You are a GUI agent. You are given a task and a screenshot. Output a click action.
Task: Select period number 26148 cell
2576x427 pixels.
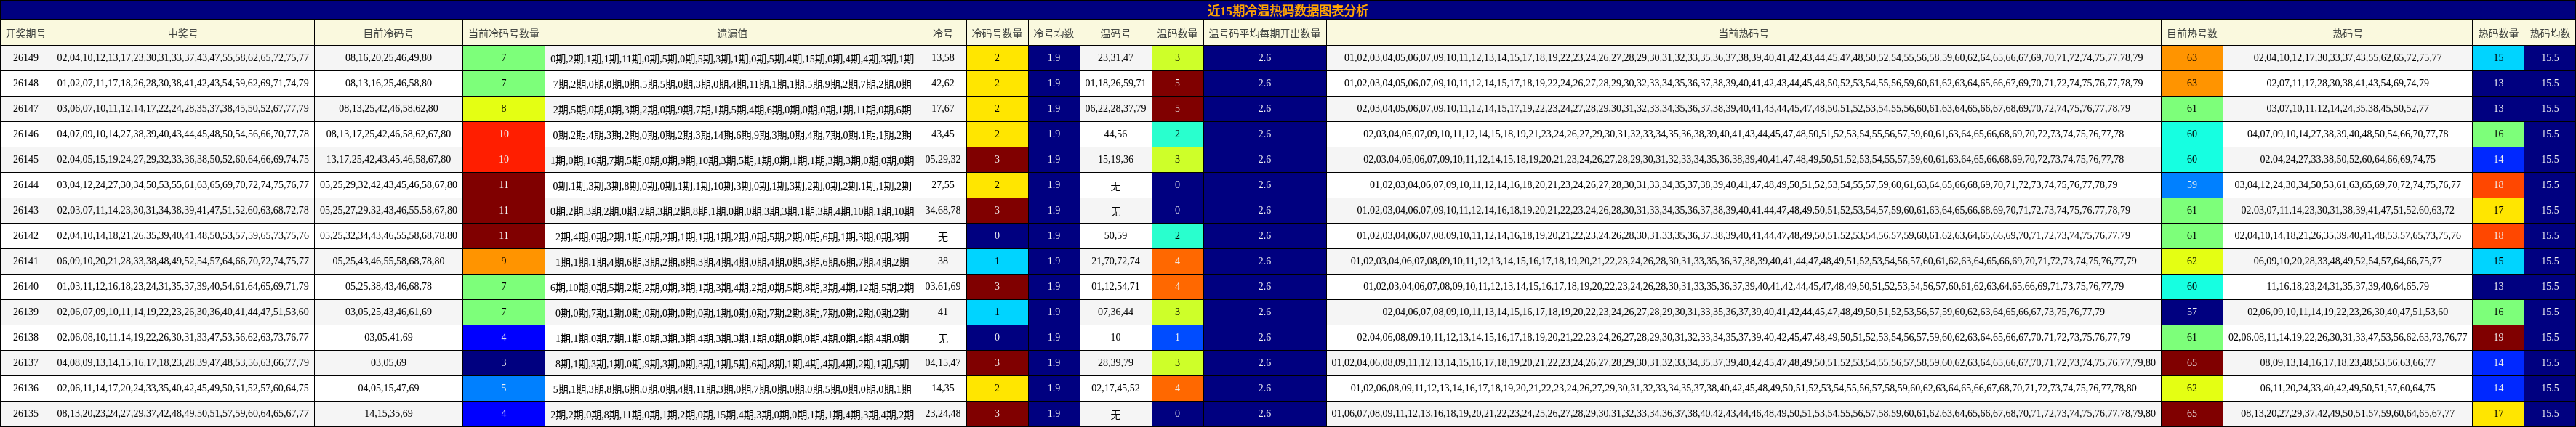[x=26, y=83]
